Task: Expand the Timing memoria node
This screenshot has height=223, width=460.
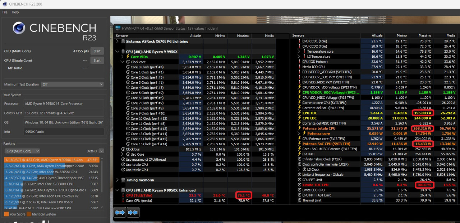Action: 117,180
